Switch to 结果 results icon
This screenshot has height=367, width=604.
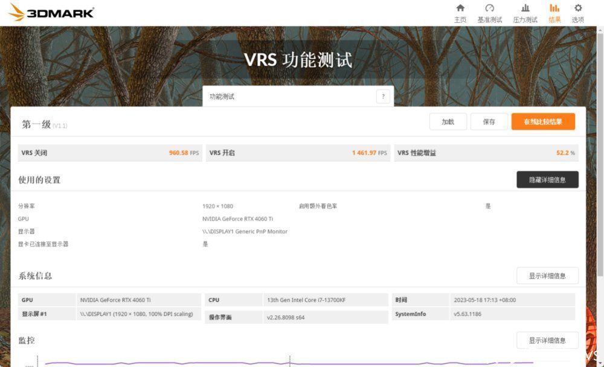(x=554, y=13)
